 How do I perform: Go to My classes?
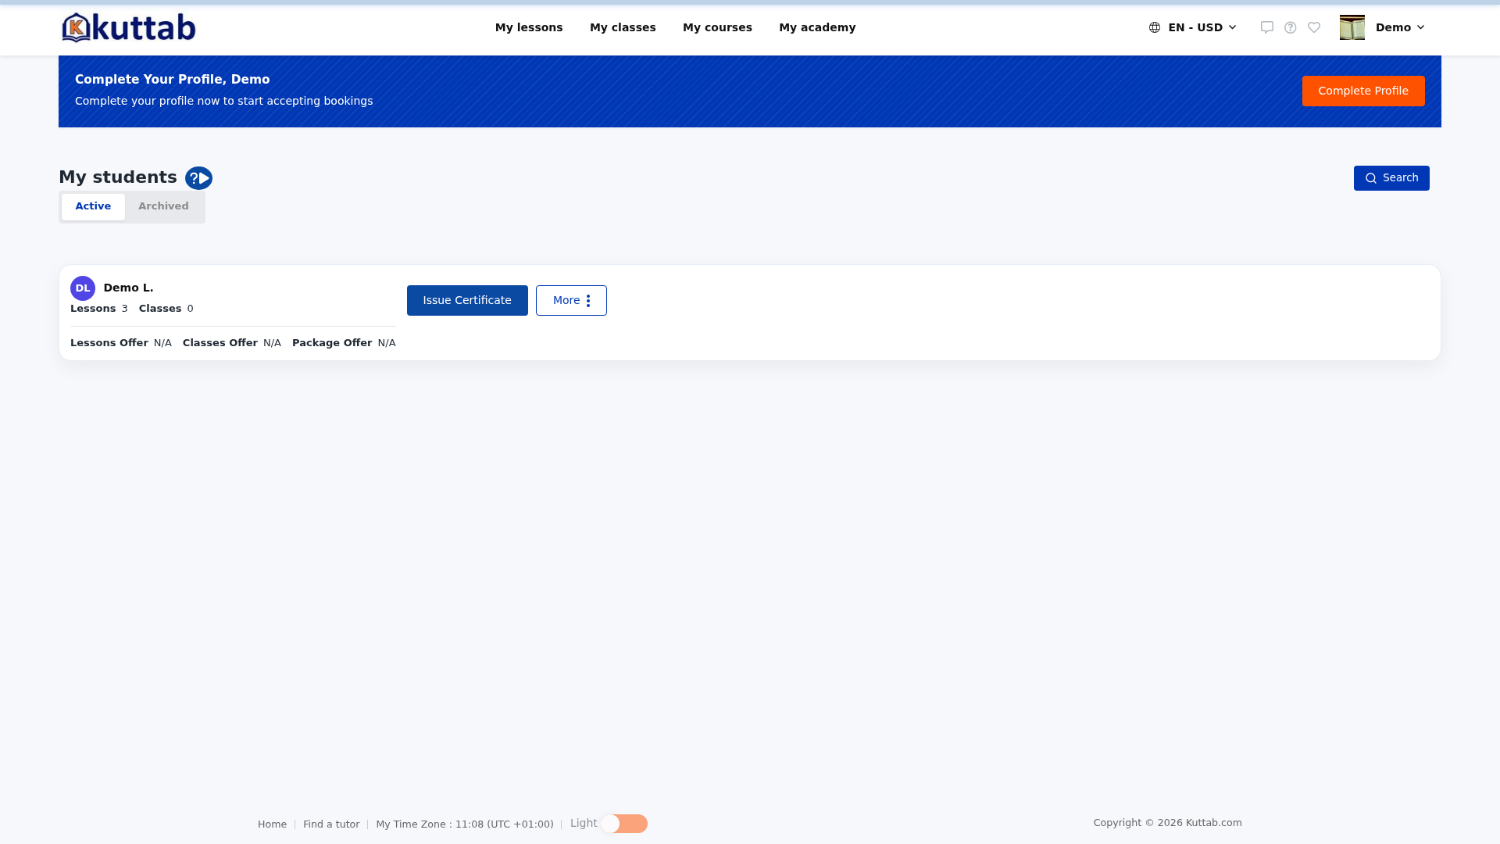[623, 27]
